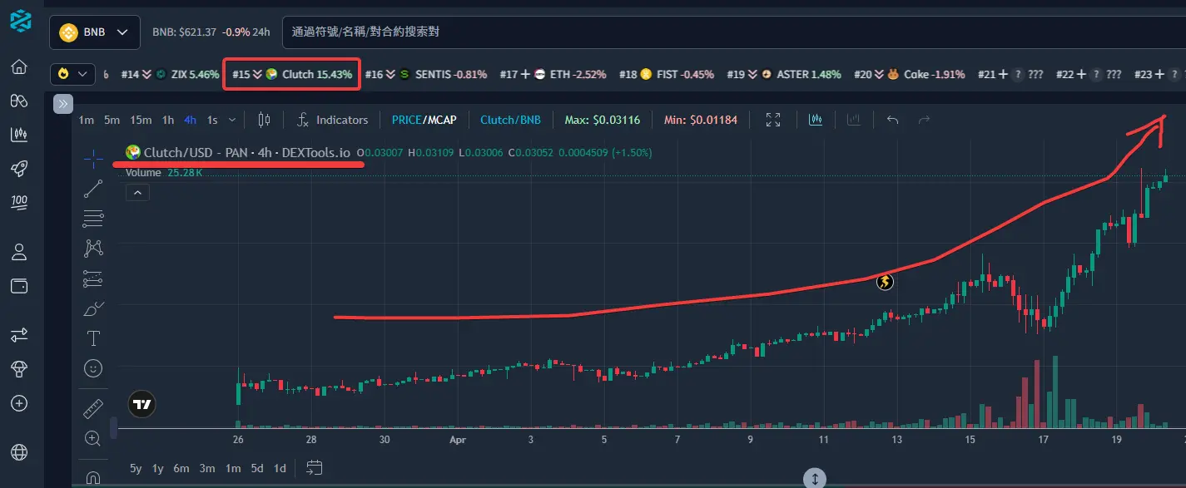Open the #20 Cake hot pair
The height and width of the screenshot is (488, 1186).
click(909, 74)
